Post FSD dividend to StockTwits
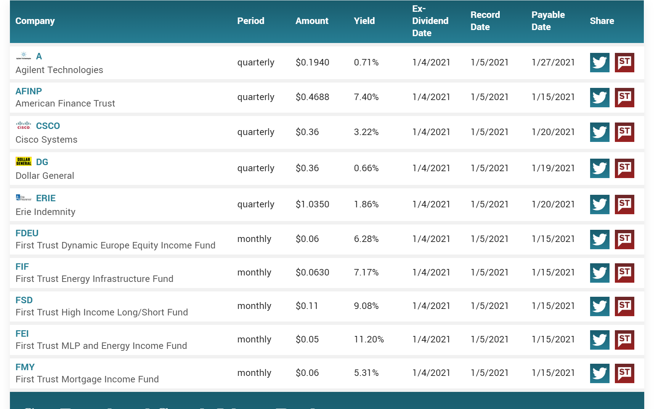661x409 pixels. pyautogui.click(x=624, y=306)
